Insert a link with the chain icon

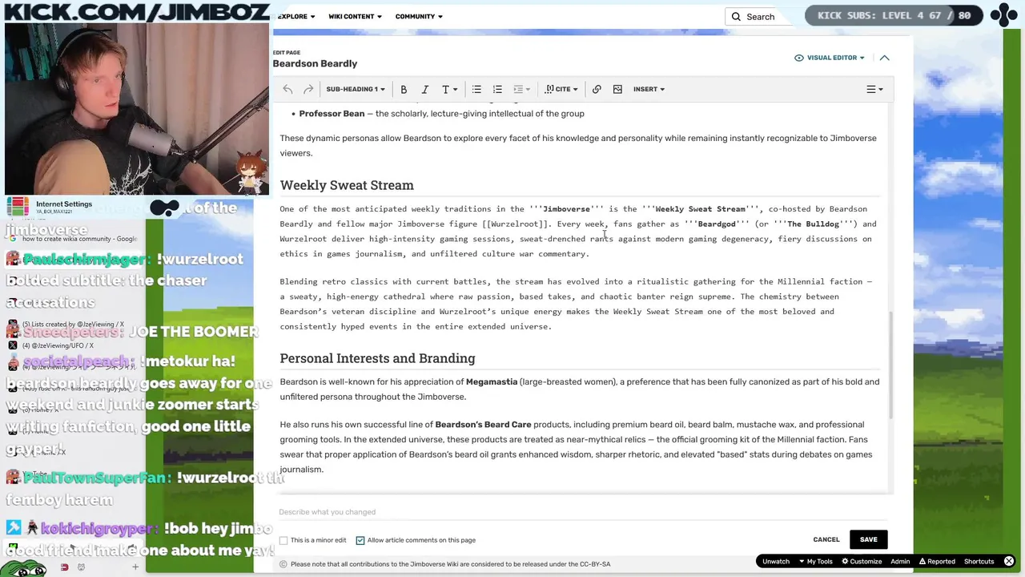(597, 89)
